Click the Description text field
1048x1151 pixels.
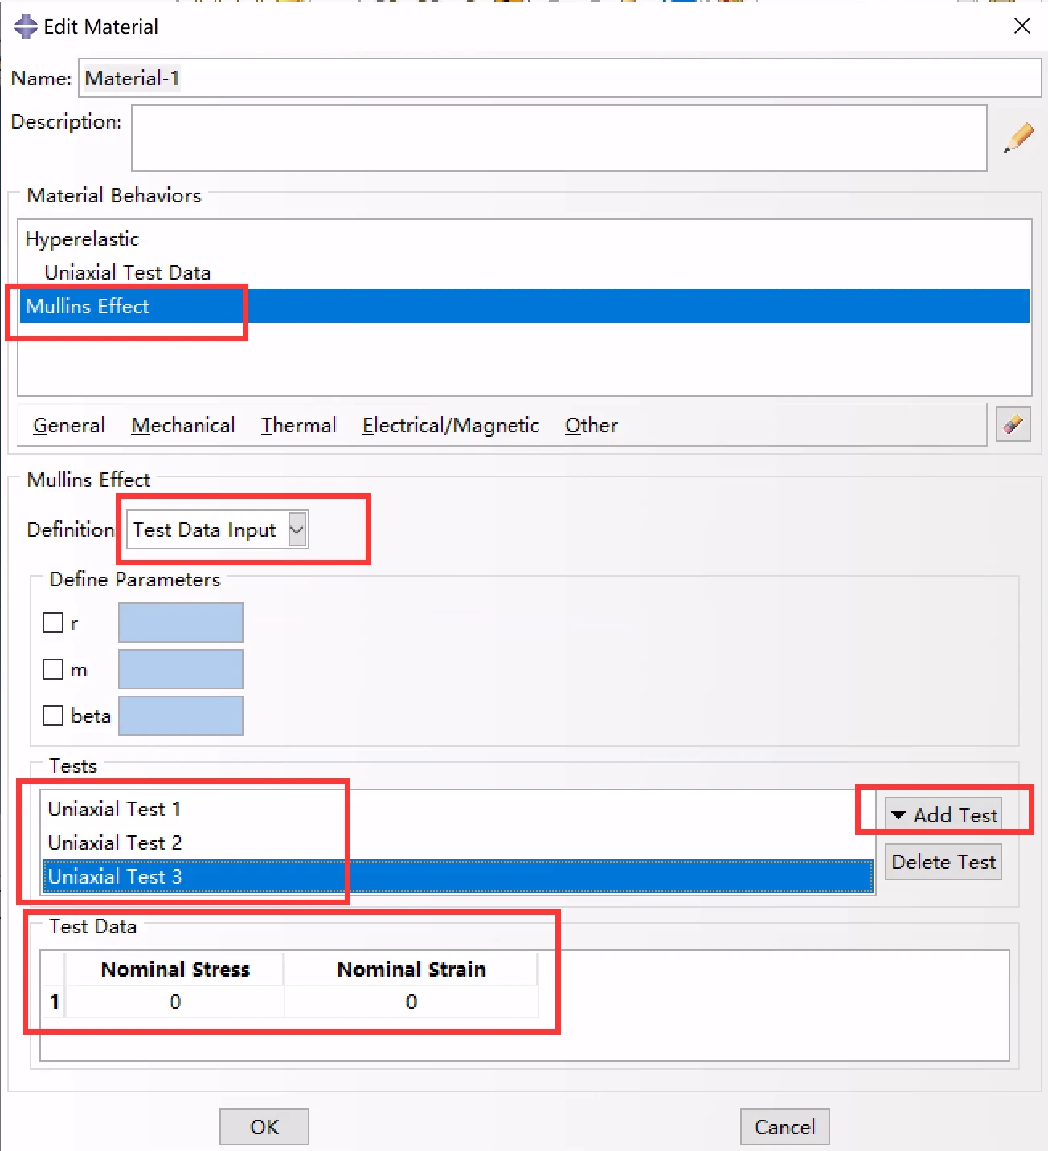click(559, 138)
